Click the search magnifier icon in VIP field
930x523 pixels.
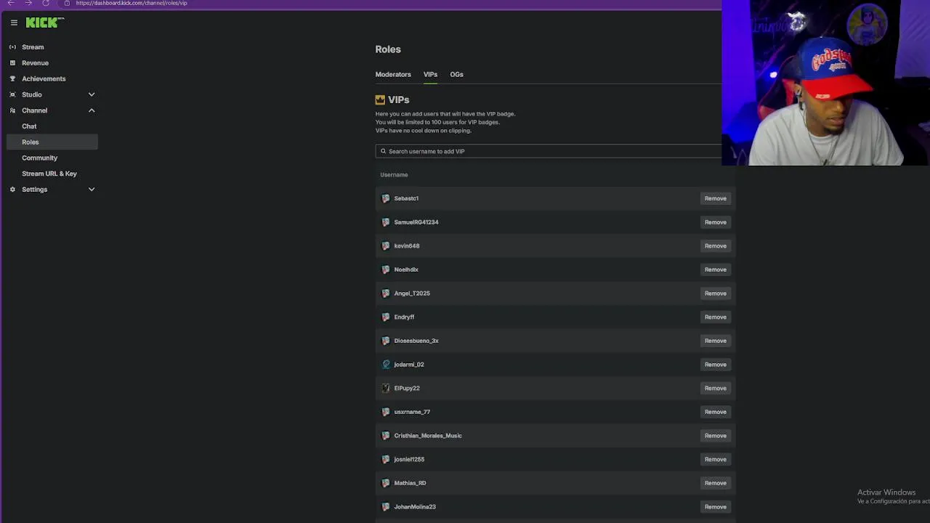383,151
